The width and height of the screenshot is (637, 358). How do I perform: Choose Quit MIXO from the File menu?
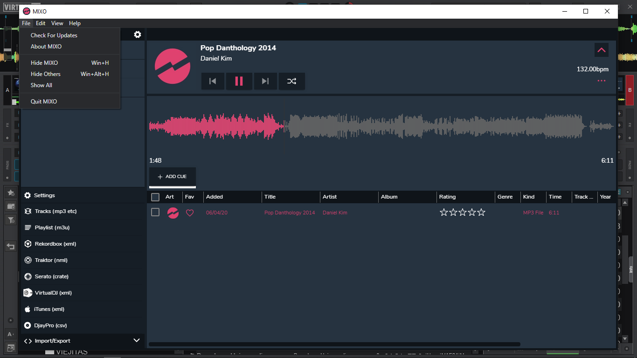pyautogui.click(x=70, y=102)
